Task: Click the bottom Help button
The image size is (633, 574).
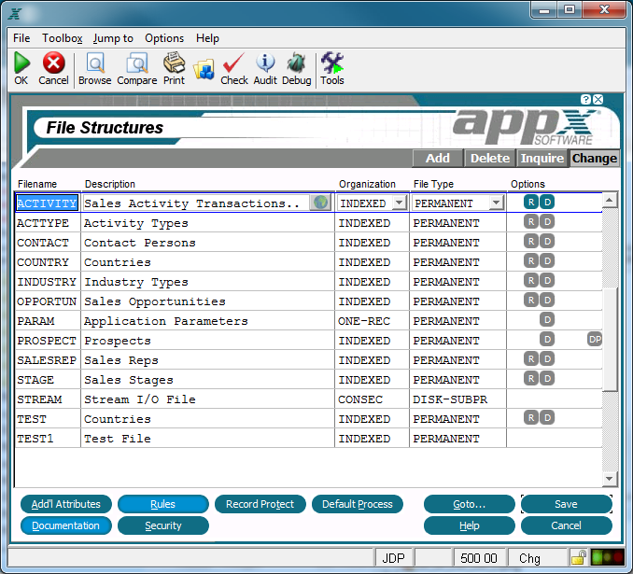Action: click(x=469, y=525)
